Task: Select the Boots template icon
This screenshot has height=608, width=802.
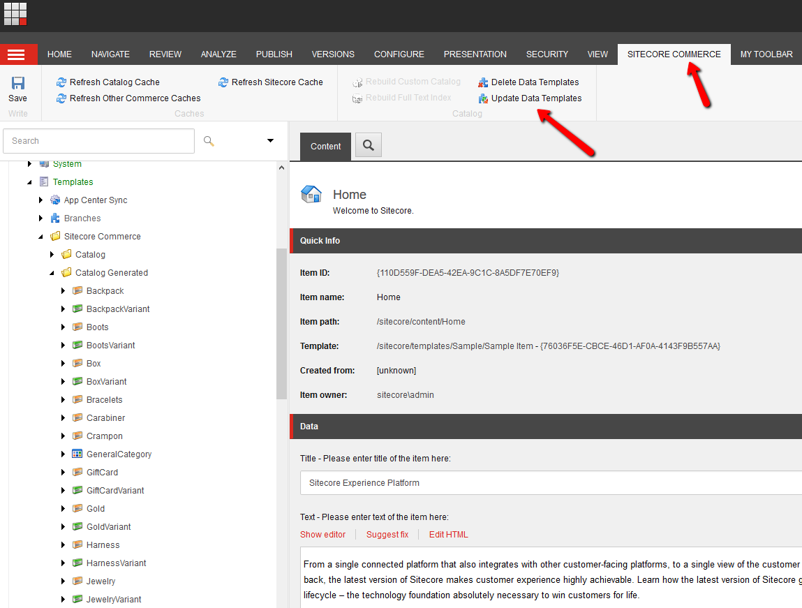Action: tap(77, 327)
